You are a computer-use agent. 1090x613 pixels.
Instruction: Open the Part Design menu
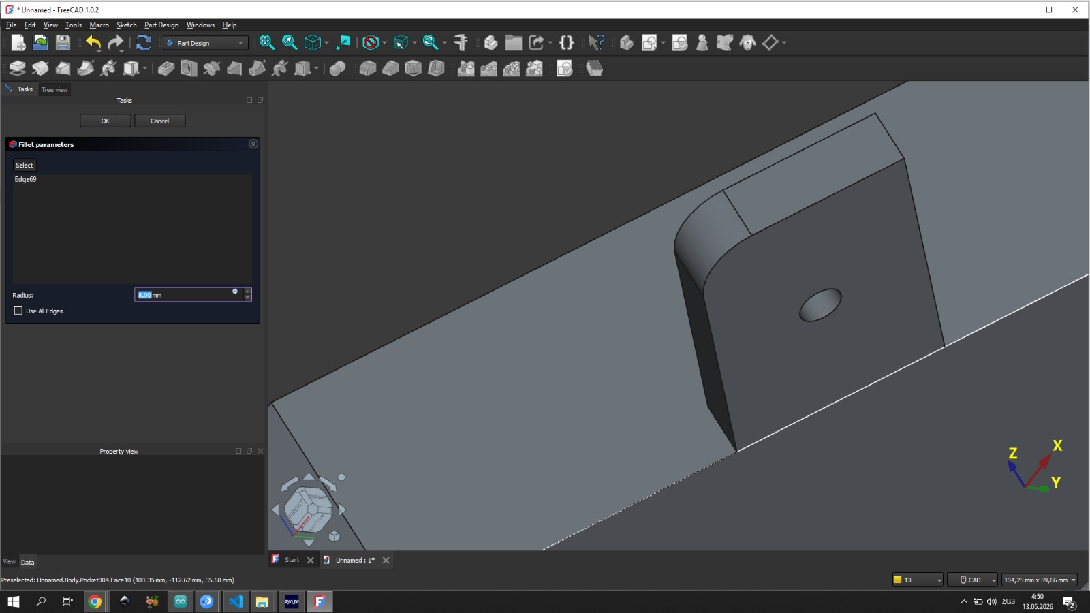161,25
